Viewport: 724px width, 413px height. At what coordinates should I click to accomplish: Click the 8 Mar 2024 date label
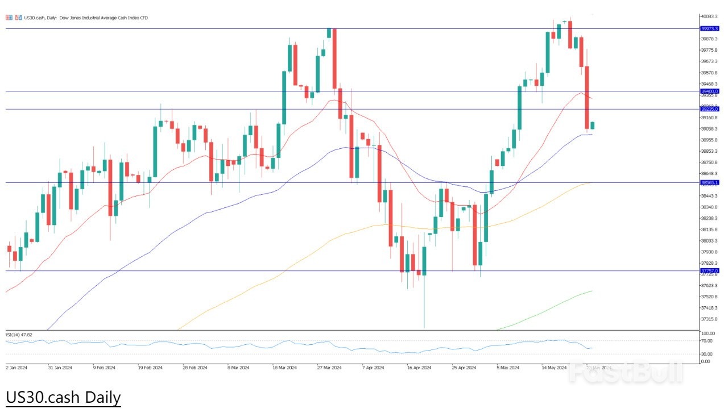(x=238, y=368)
